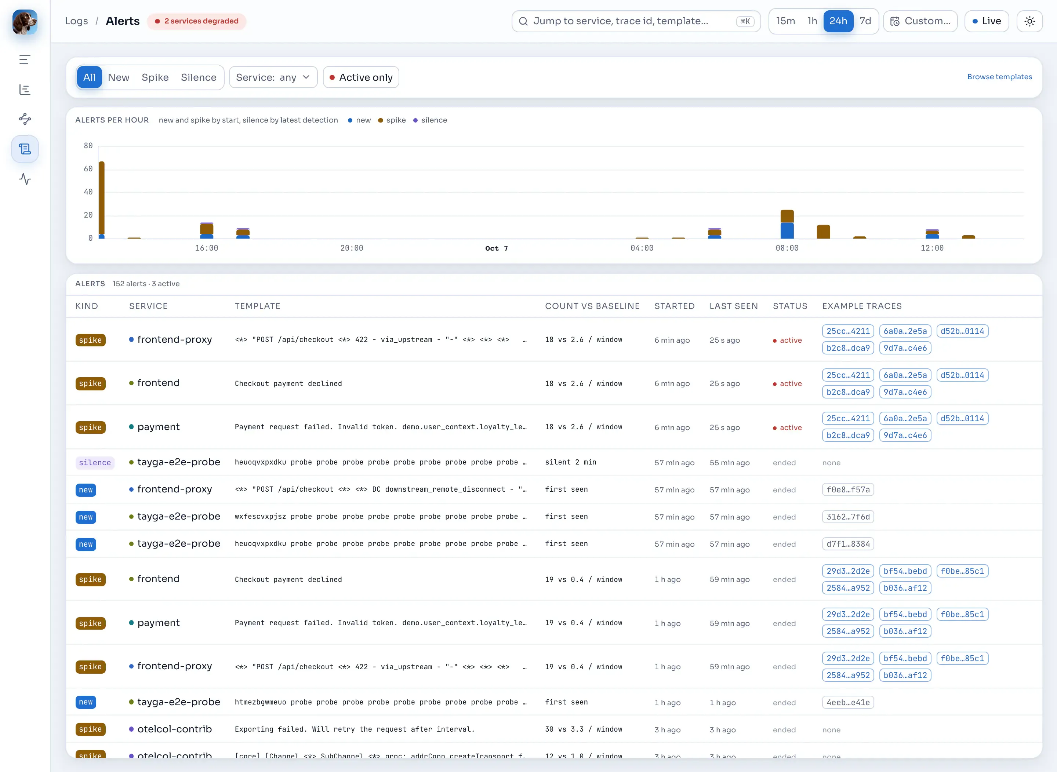Focus the Jump to service search field
The width and height of the screenshot is (1057, 772).
click(636, 21)
